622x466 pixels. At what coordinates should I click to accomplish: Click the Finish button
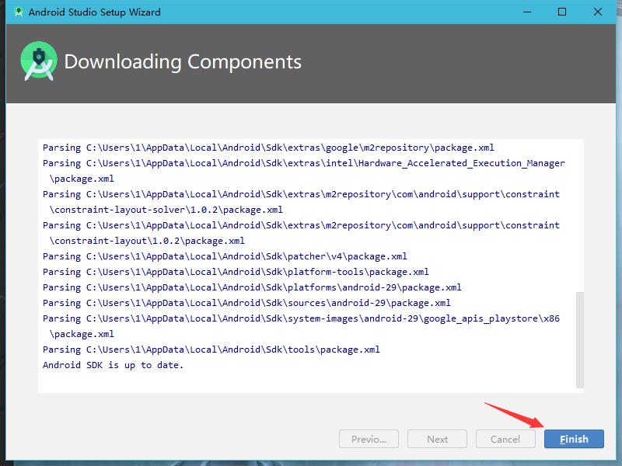point(574,439)
